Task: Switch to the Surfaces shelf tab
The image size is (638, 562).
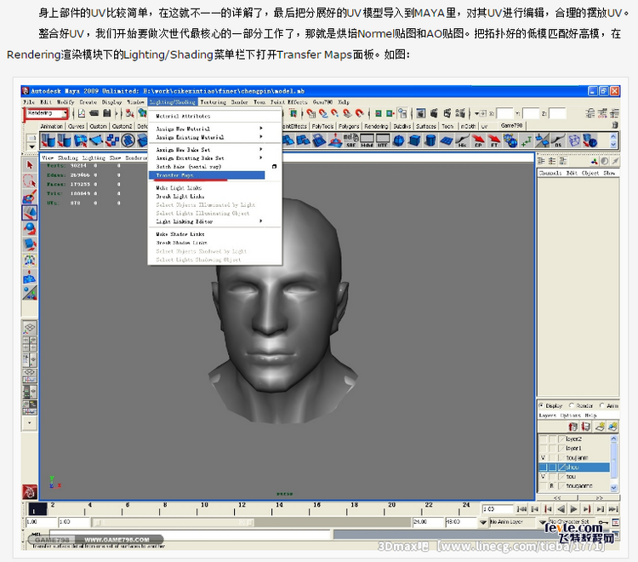Action: (x=426, y=126)
